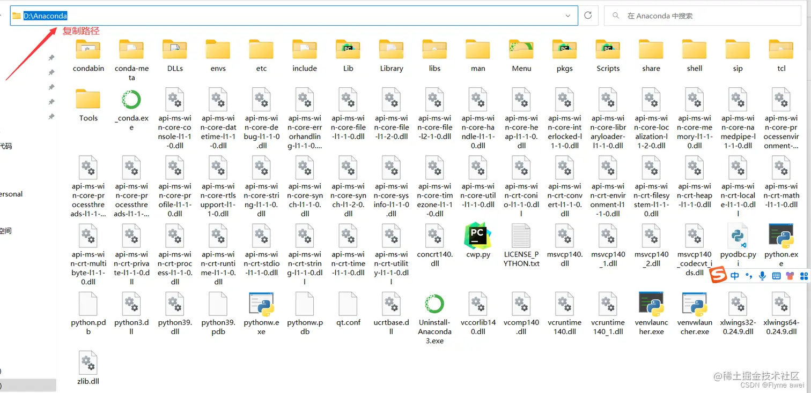
Task: Open the Sogou toolbox grid icon
Action: point(803,276)
